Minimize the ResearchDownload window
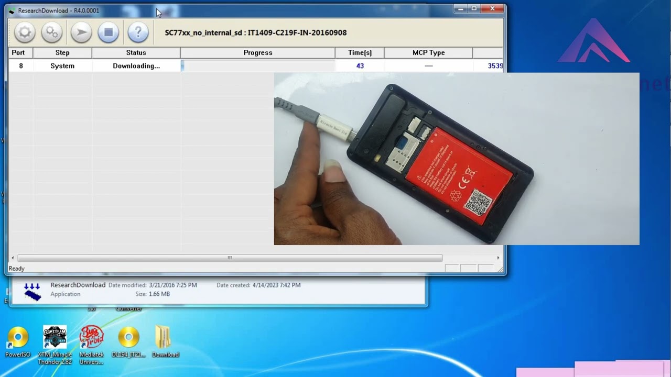The height and width of the screenshot is (377, 671). click(461, 9)
